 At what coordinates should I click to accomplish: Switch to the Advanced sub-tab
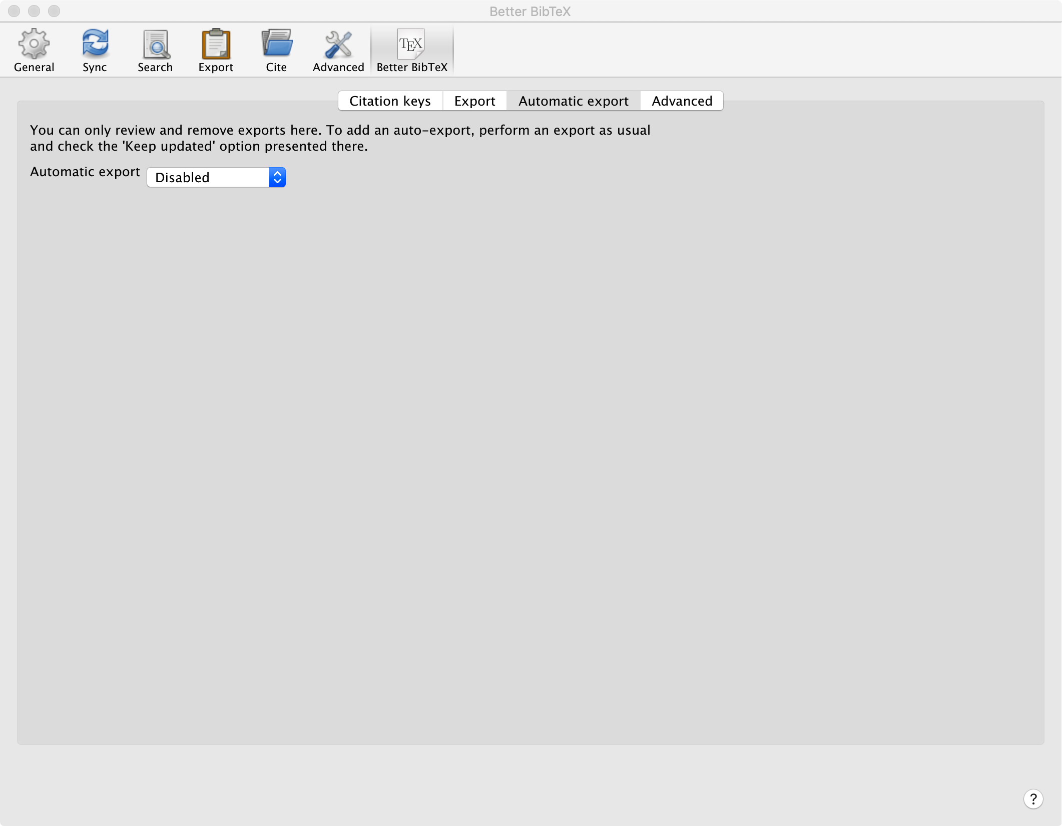tap(682, 101)
